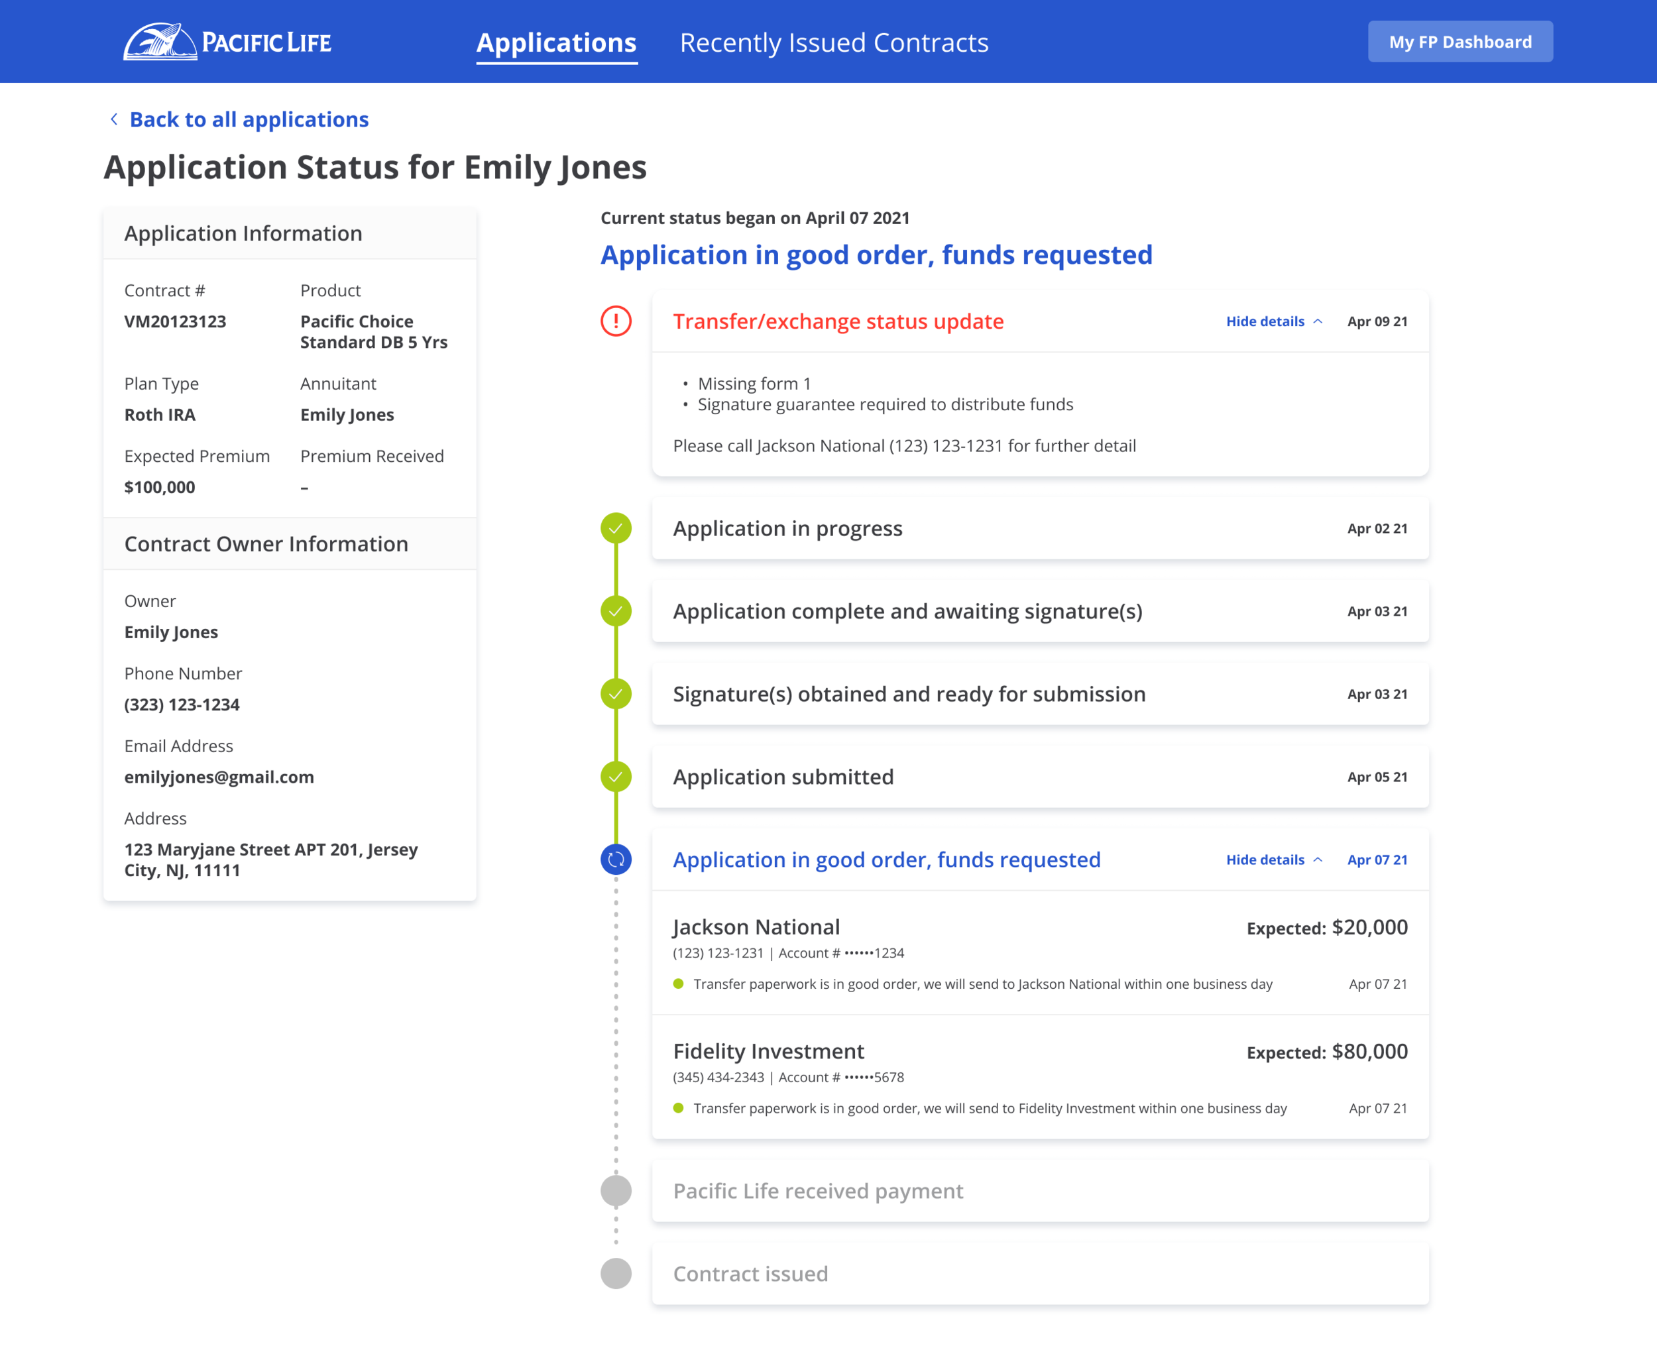
Task: Hide details of Transfer/exchange status update
Action: (x=1273, y=321)
